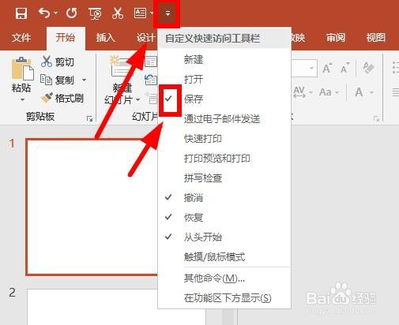Enable 拼写检查 in the menu
This screenshot has height=325, width=399.
(x=224, y=177)
